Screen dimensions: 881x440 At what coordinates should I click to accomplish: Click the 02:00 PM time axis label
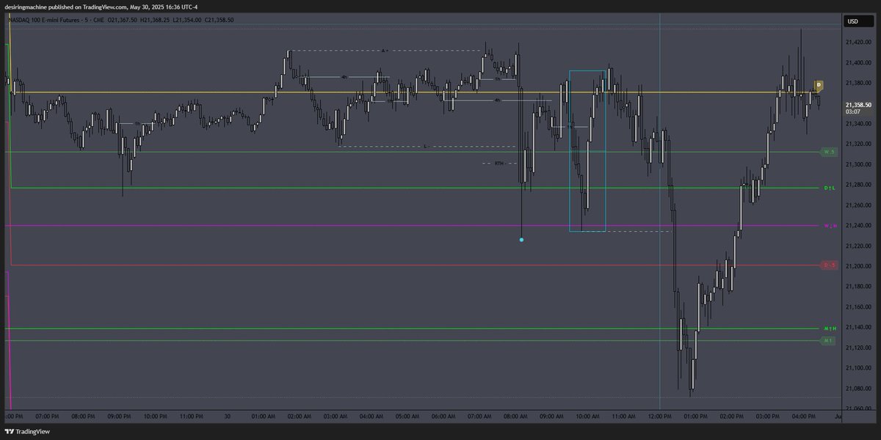[x=731, y=417]
